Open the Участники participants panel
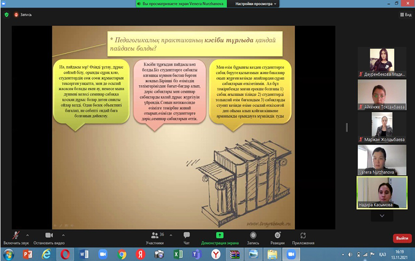This screenshot has height=261, width=415. [x=154, y=236]
